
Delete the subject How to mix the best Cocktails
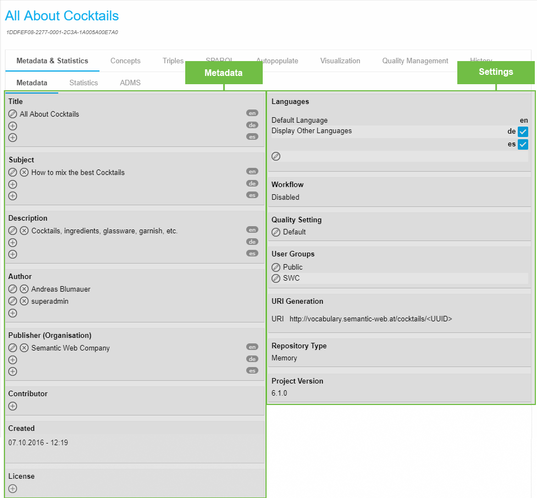(x=24, y=172)
